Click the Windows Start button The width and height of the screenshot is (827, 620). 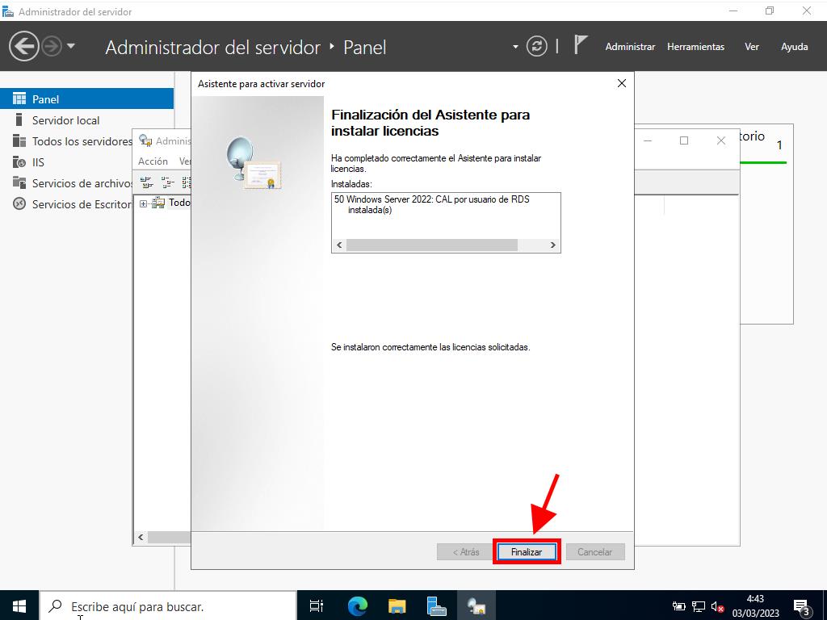coord(19,605)
